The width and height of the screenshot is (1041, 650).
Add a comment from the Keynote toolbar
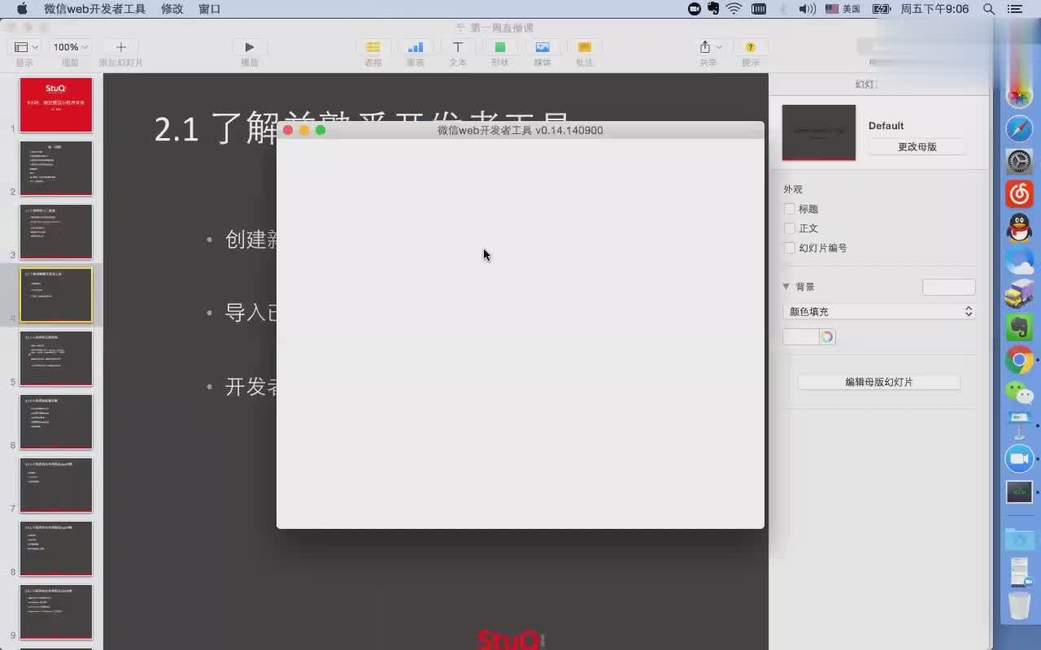(x=585, y=47)
